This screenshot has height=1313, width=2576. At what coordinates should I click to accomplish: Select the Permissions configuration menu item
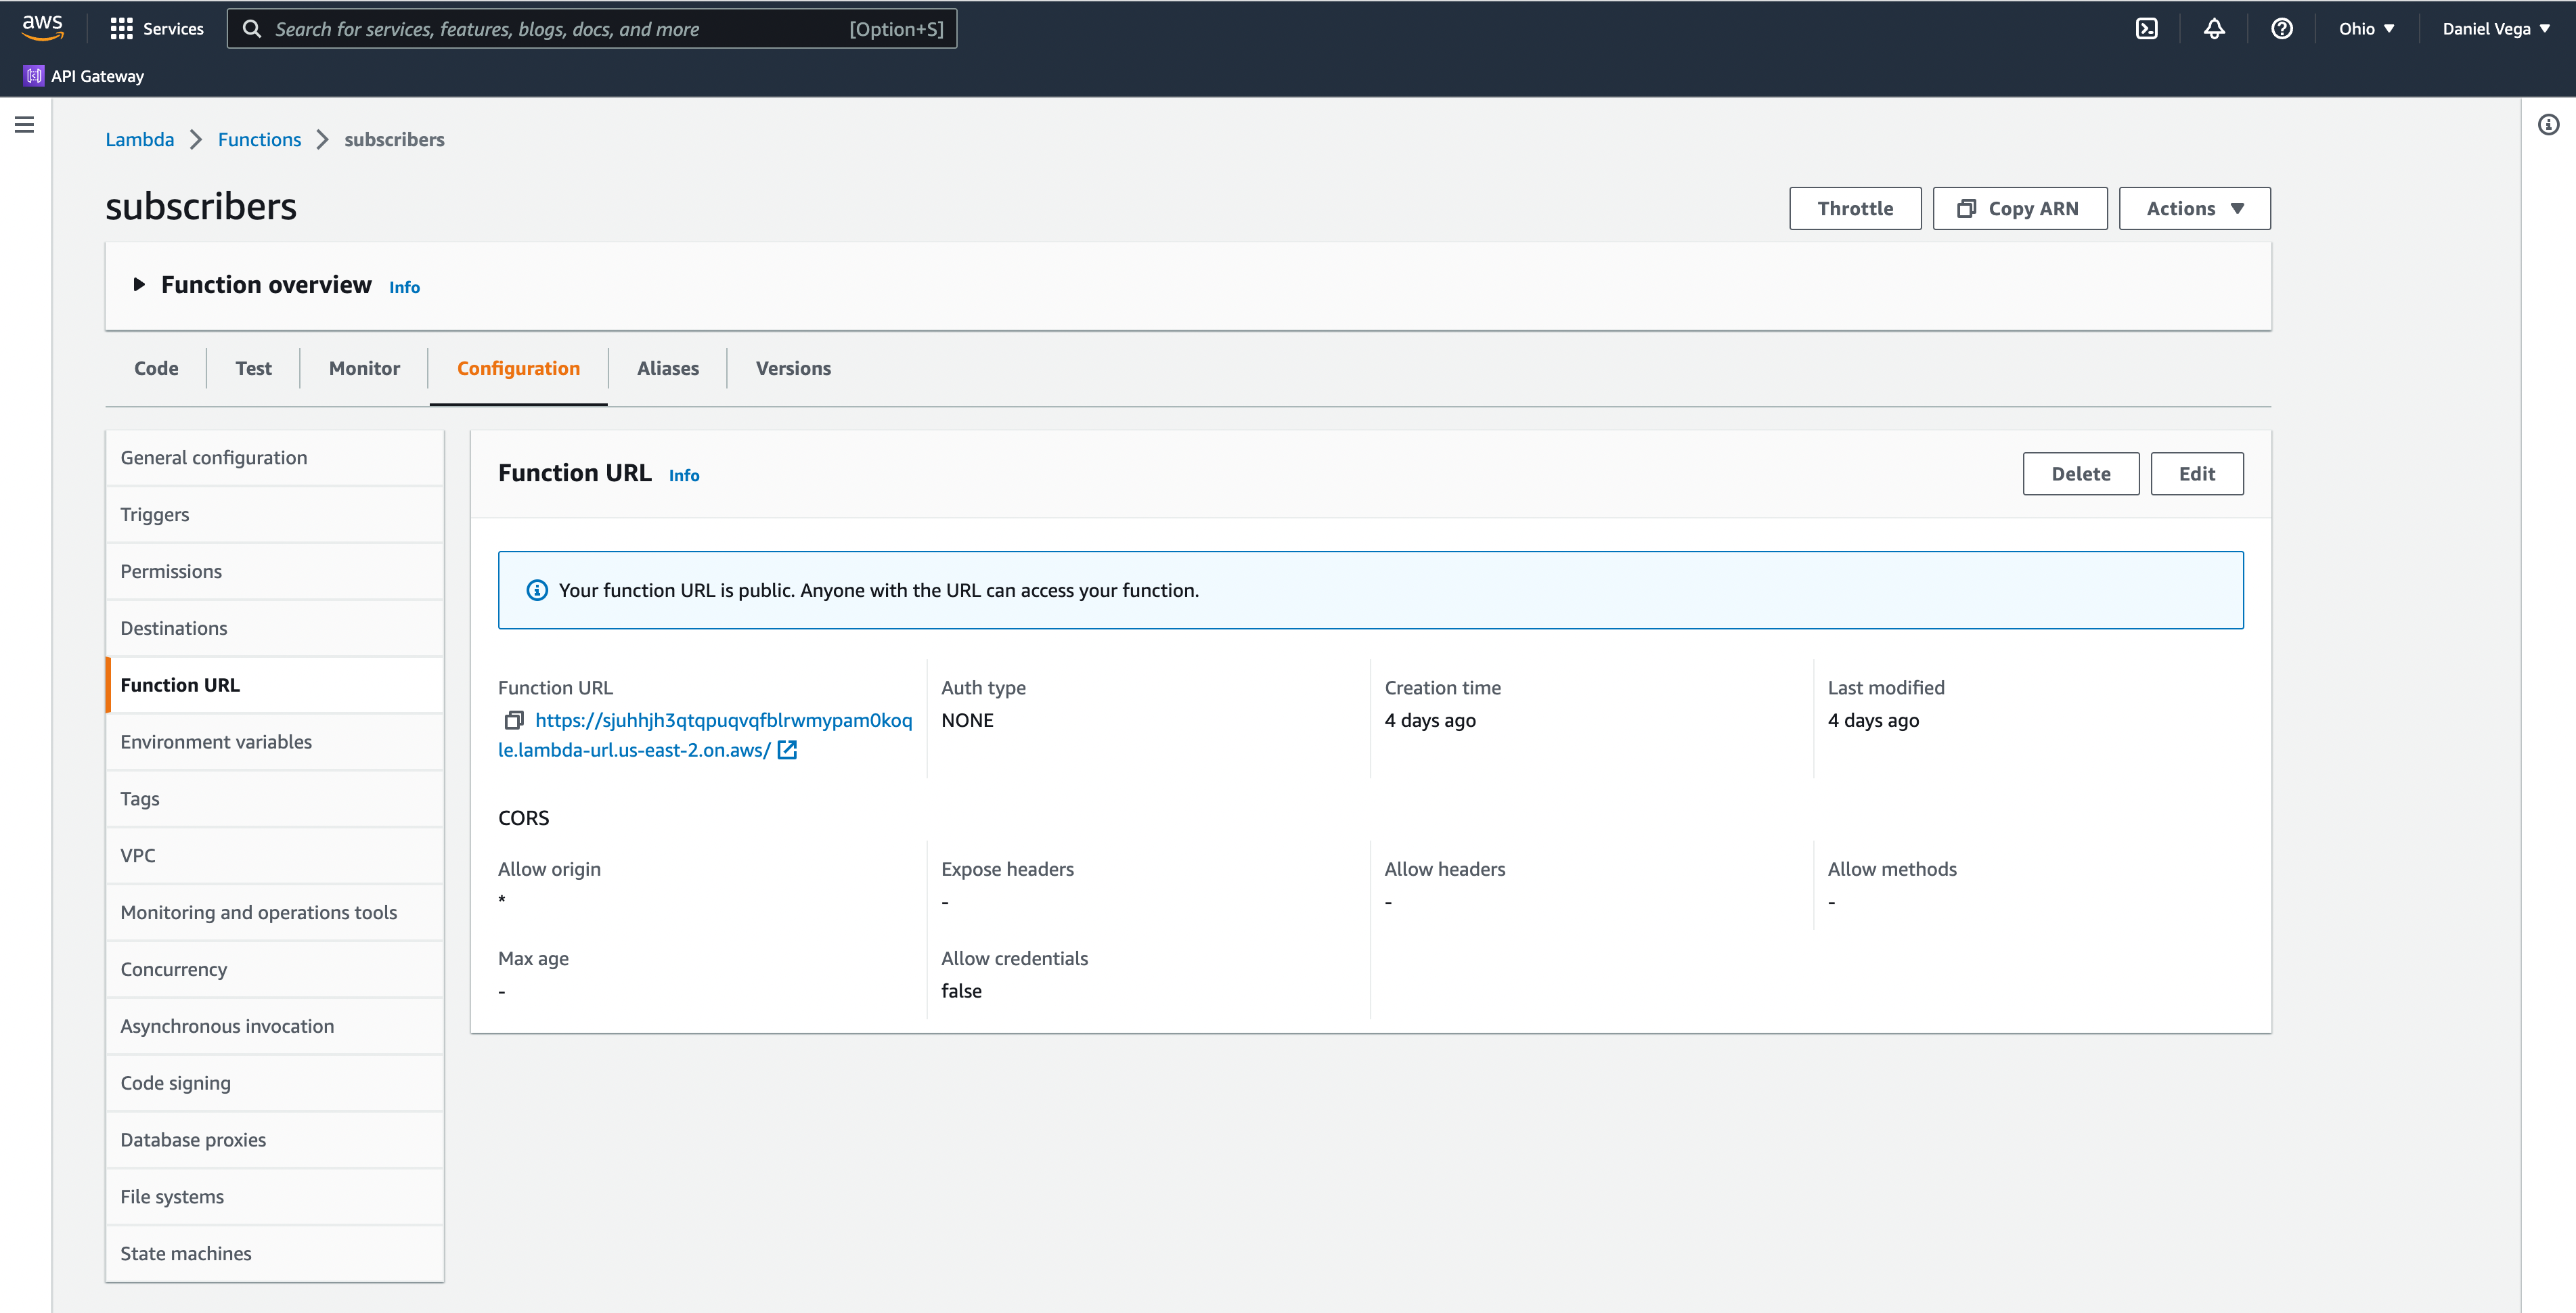[x=171, y=569]
